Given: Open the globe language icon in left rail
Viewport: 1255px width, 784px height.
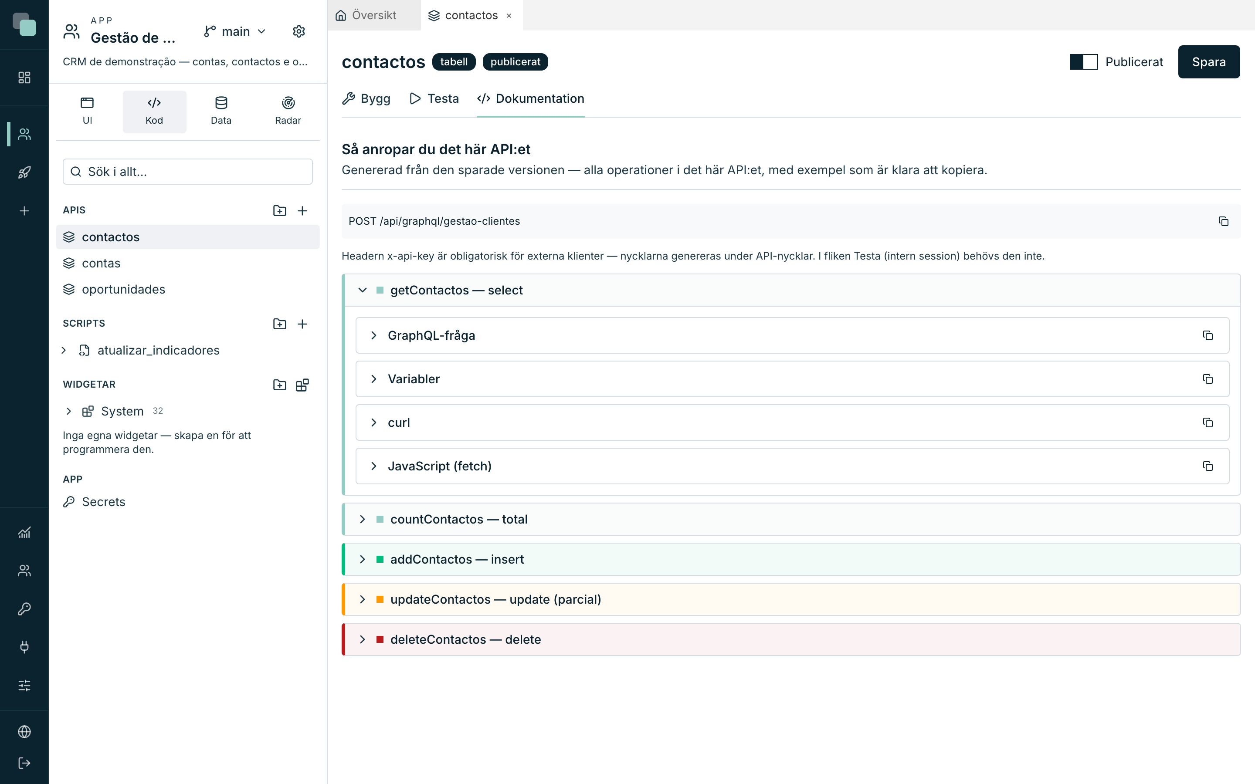Looking at the screenshot, I should (x=24, y=732).
